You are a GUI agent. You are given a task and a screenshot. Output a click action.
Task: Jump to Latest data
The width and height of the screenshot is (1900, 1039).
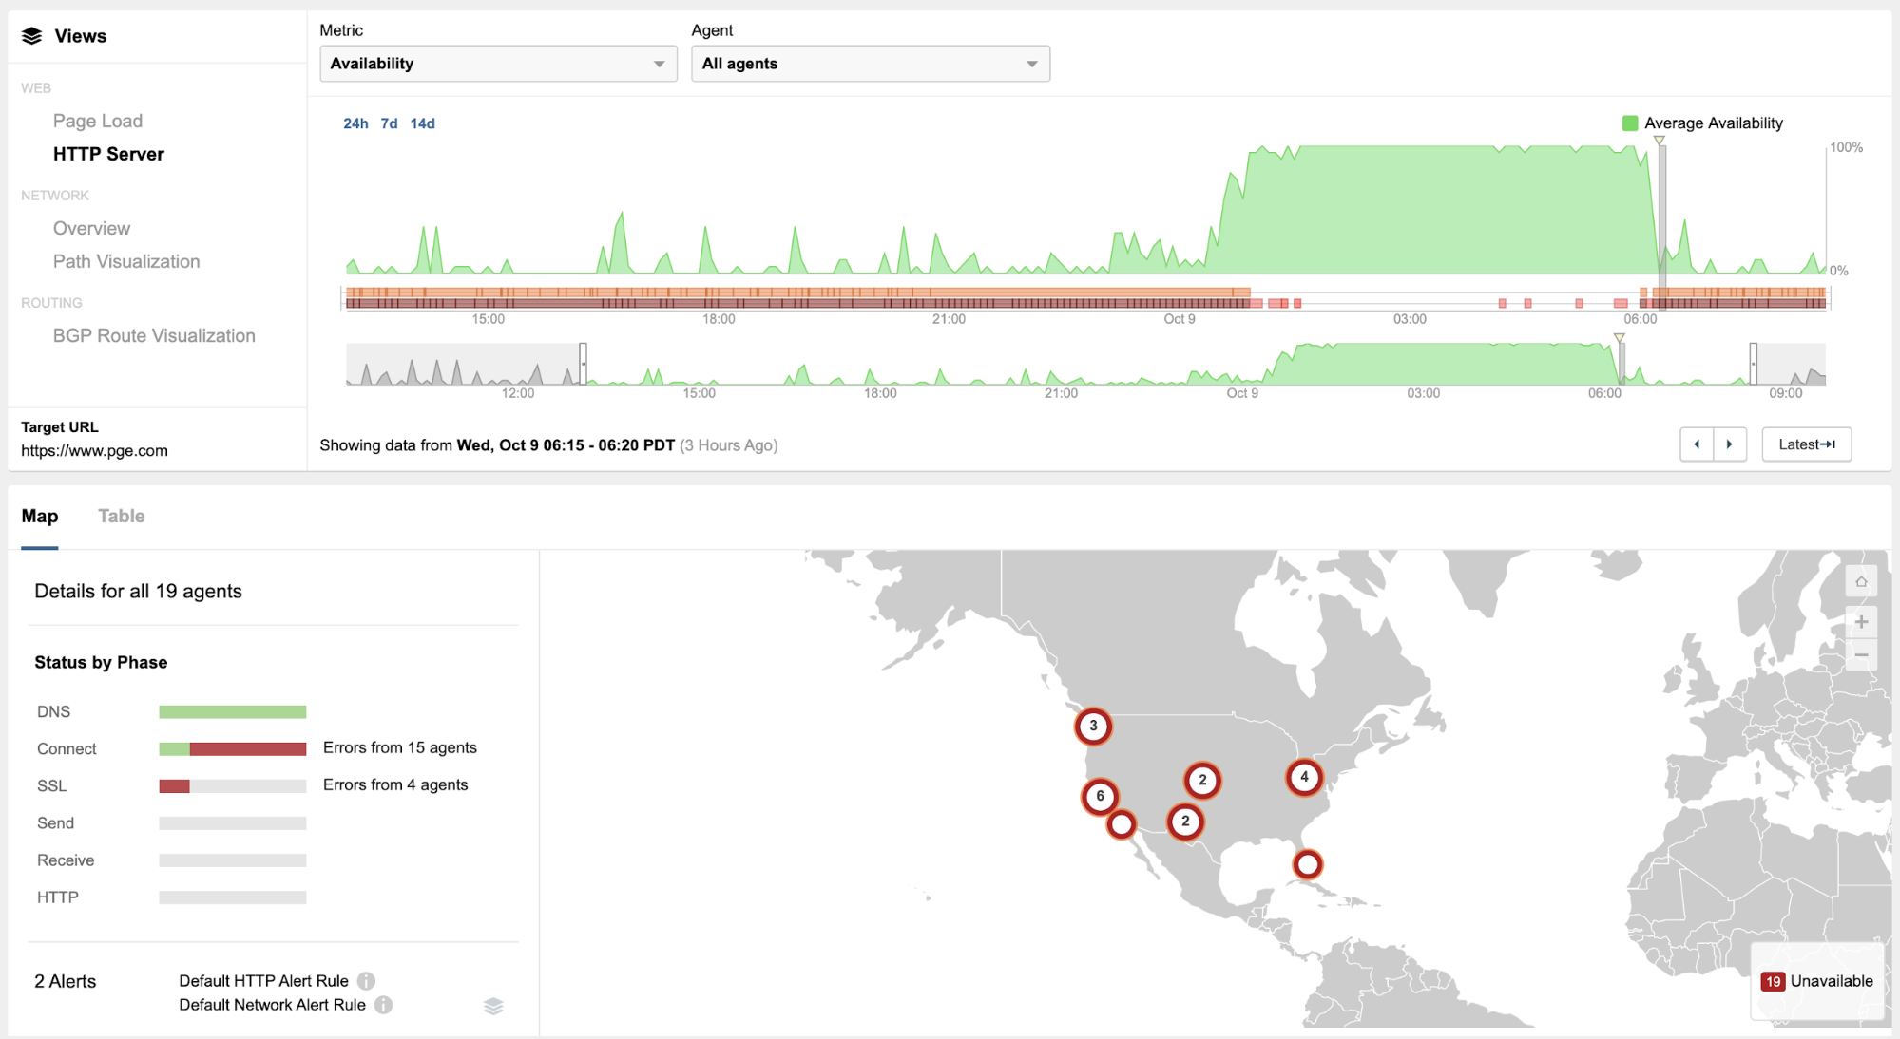pyautogui.click(x=1806, y=444)
